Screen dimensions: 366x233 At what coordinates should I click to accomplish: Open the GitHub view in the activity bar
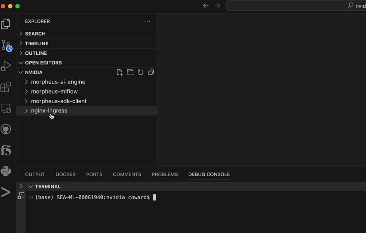(x=6, y=129)
